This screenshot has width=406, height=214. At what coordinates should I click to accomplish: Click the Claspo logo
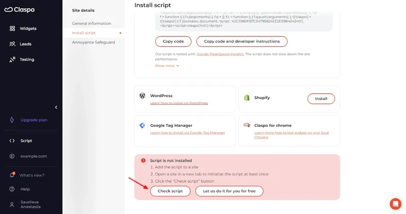19,10
